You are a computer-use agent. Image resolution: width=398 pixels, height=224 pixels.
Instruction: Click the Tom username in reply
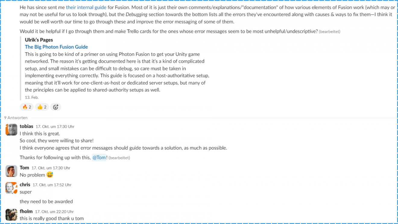point(24,168)
